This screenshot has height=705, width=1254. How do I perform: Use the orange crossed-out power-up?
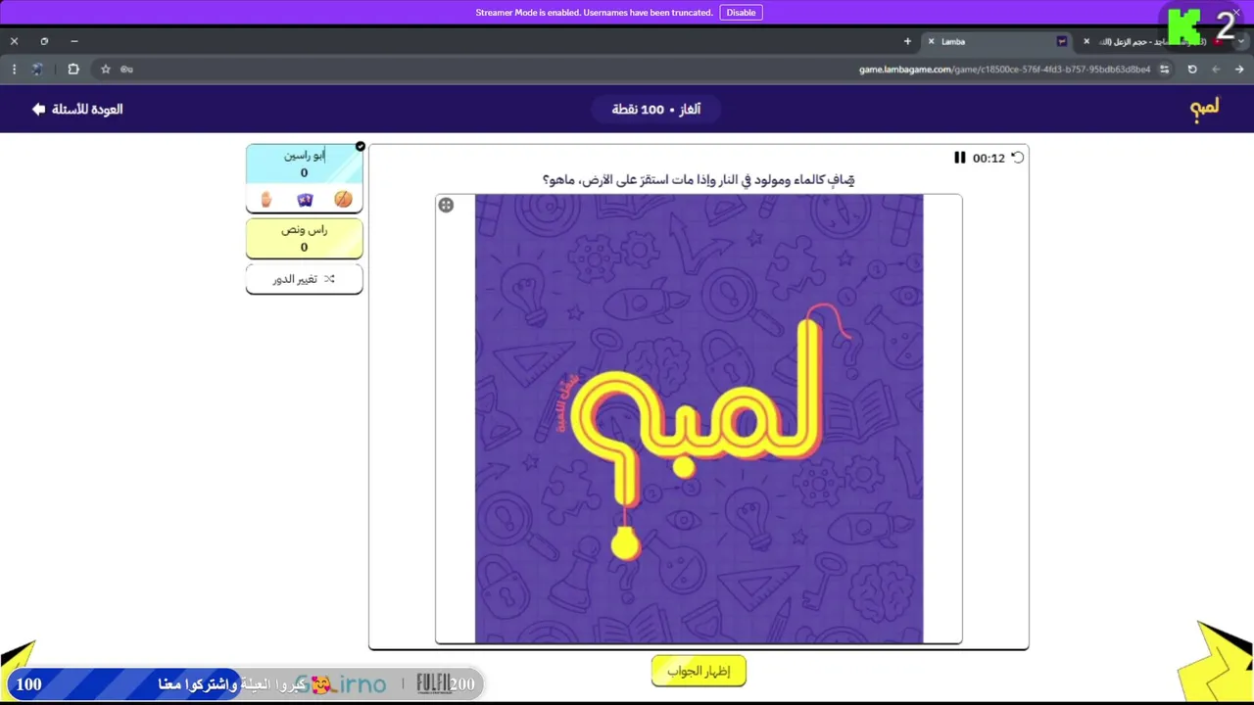[343, 199]
